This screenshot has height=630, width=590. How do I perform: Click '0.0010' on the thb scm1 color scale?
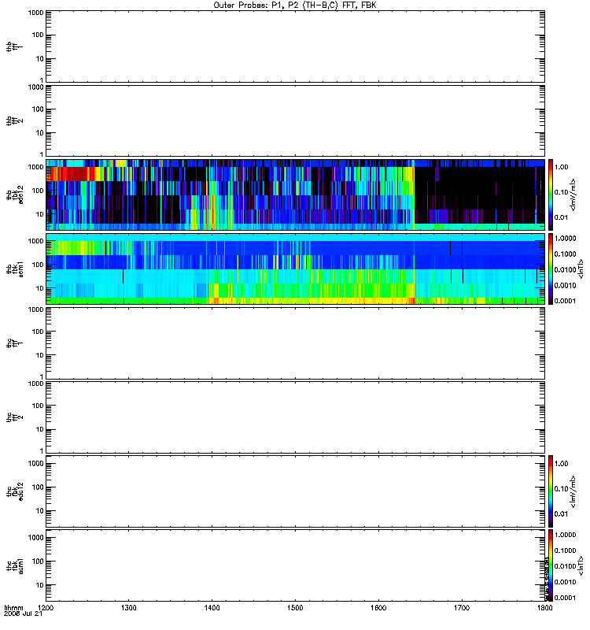(x=565, y=285)
